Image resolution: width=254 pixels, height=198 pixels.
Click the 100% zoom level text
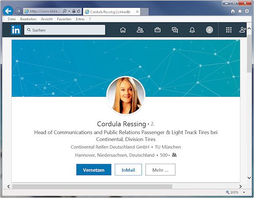coord(234,192)
